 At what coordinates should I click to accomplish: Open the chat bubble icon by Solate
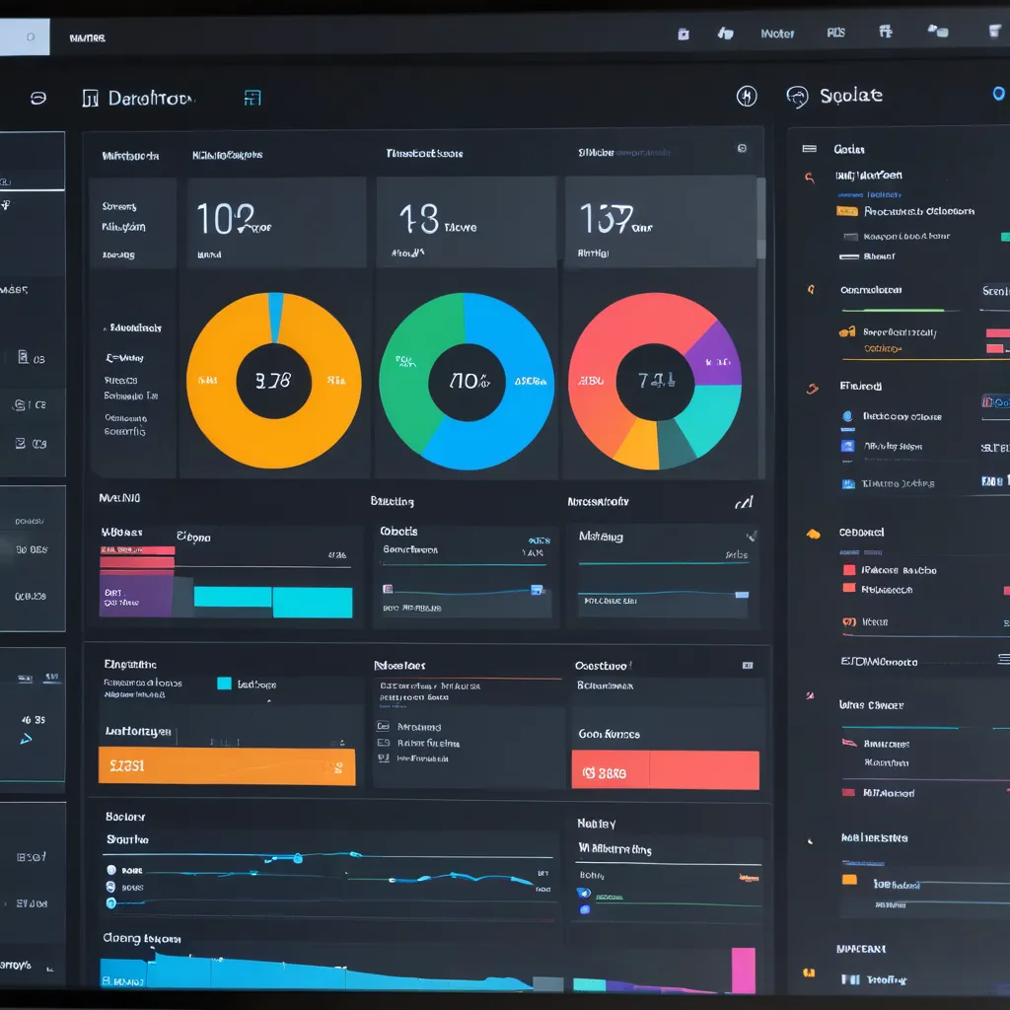(795, 96)
